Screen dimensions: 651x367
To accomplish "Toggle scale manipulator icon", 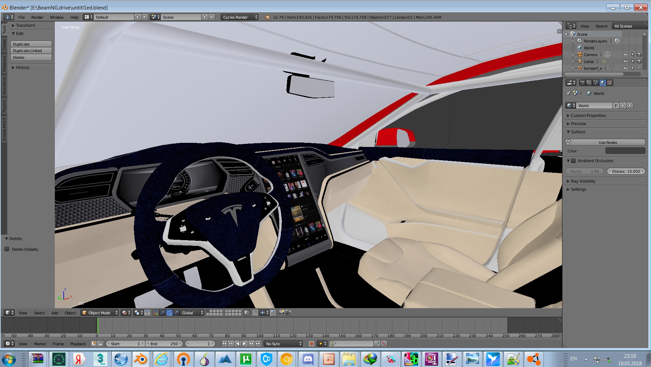I will click(x=176, y=313).
